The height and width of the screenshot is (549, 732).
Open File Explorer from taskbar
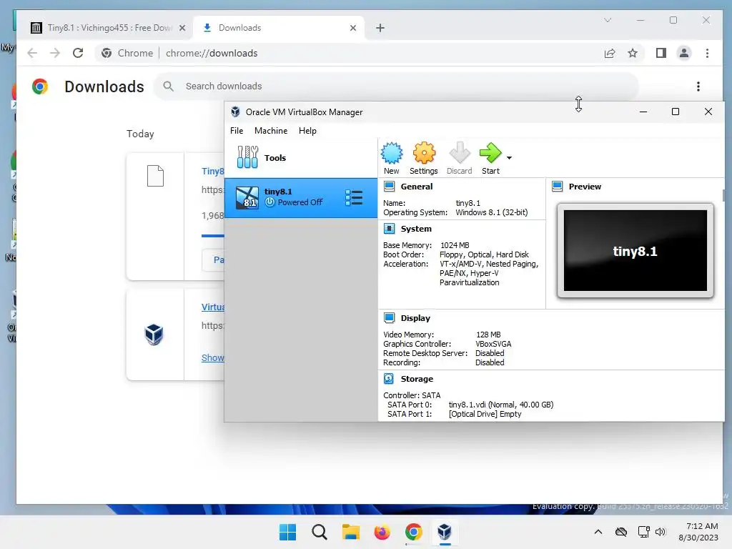pyautogui.click(x=350, y=532)
